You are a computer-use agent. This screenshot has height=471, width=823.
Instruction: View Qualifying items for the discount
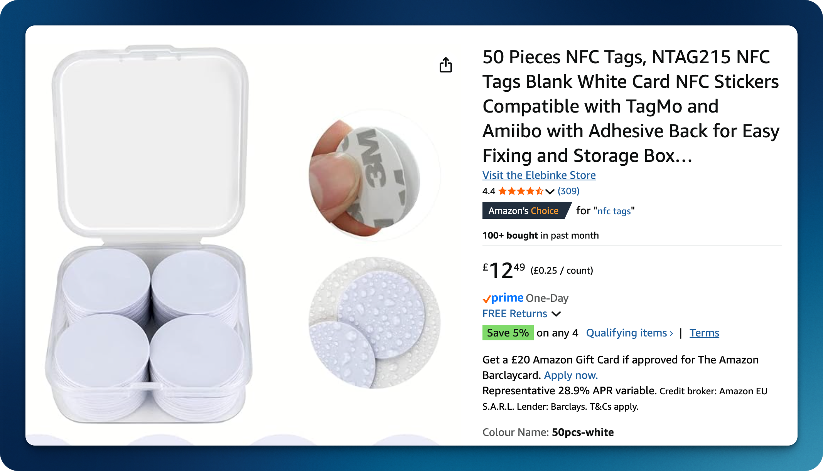point(629,333)
